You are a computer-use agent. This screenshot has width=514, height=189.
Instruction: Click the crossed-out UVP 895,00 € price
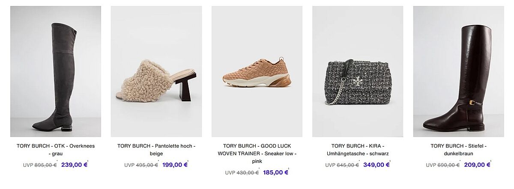45,165
